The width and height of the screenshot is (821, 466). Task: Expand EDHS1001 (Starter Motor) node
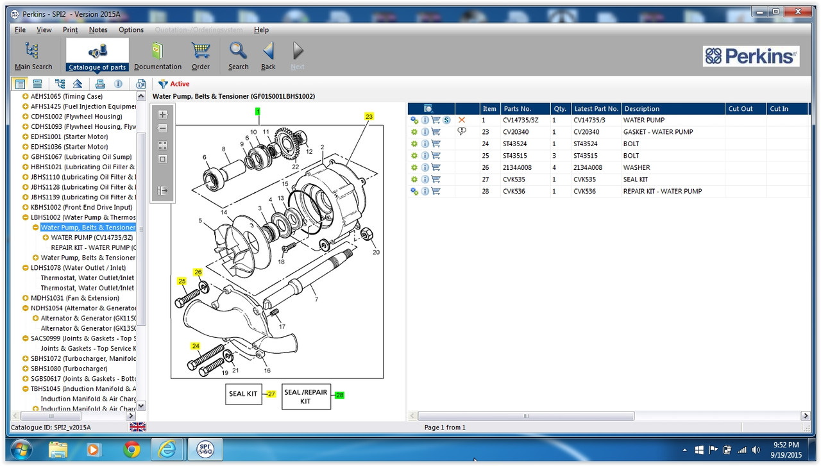coord(25,137)
